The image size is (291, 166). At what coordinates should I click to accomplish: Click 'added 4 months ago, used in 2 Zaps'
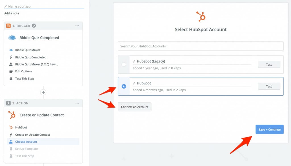click(x=159, y=90)
